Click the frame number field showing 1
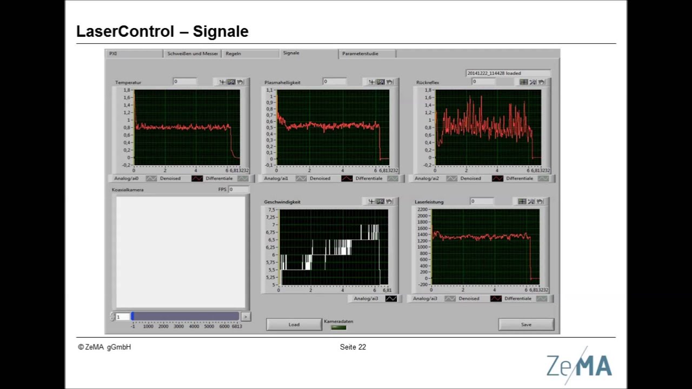The image size is (692, 389). 123,317
